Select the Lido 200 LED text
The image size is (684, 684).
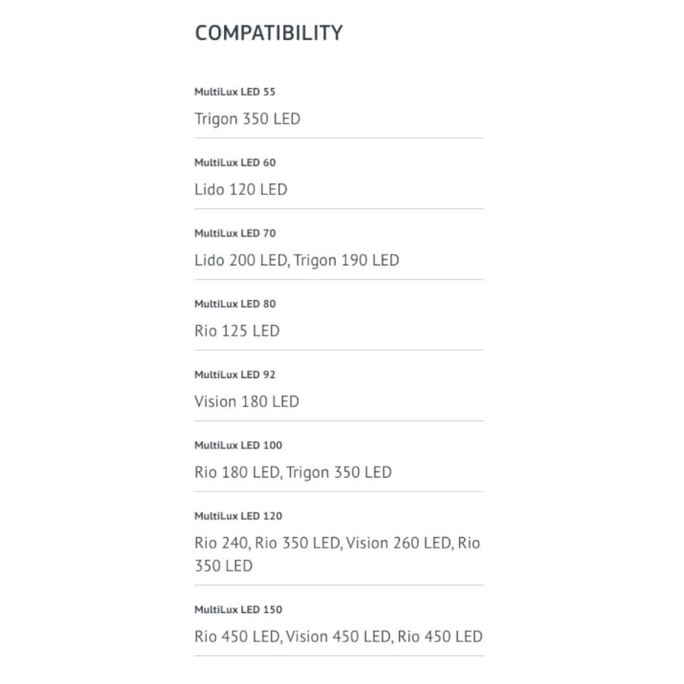(x=241, y=260)
